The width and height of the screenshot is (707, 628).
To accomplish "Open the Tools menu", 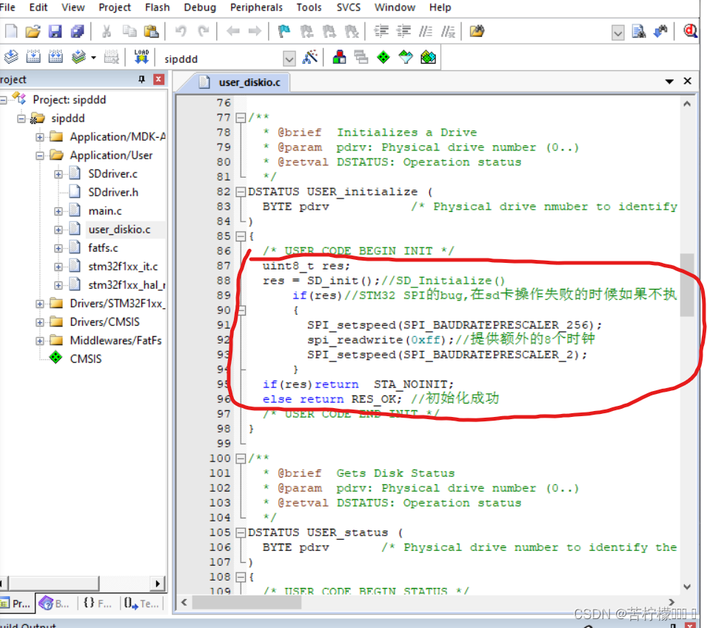I will 309,7.
